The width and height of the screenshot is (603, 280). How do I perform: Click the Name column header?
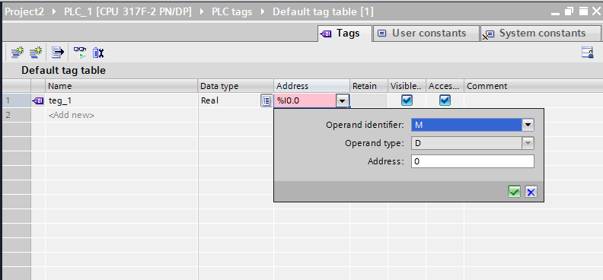point(122,86)
